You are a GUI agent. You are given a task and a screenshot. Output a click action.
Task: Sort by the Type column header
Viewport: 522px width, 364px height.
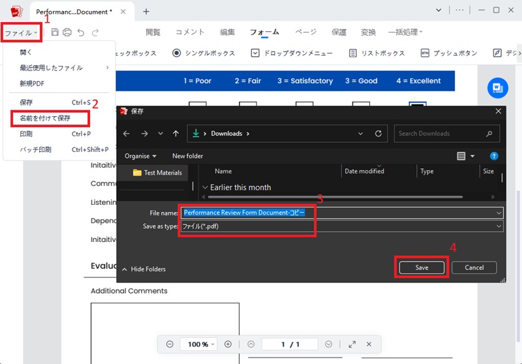click(427, 171)
